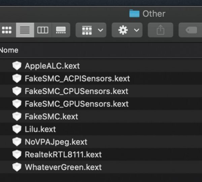The image size is (202, 182).
Task: Click the Share toolbar button
Action: (x=160, y=30)
